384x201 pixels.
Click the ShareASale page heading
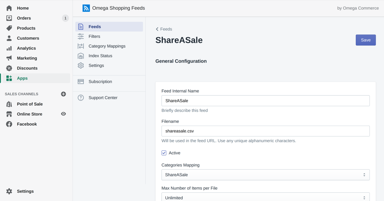click(179, 40)
